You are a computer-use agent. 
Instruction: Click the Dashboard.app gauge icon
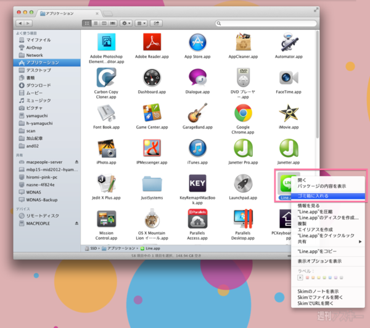pos(152,78)
